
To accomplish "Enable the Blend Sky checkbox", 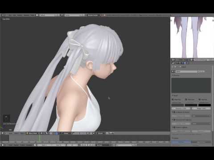I will pyautogui.click(x=186, y=100).
